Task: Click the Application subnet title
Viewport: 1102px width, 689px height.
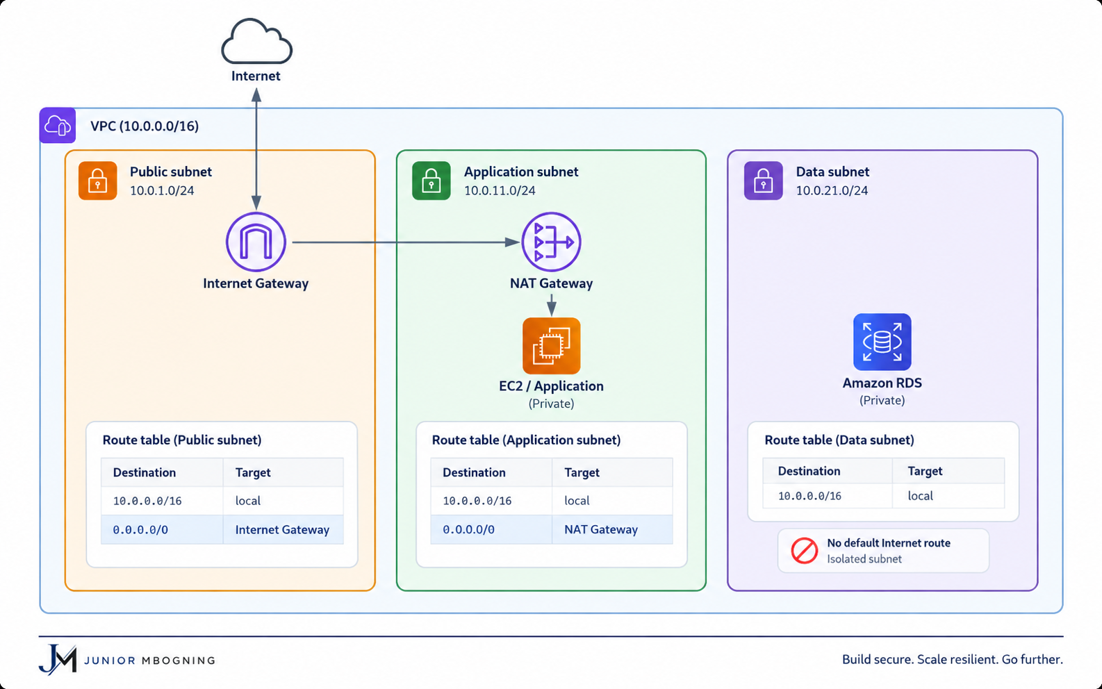Action: point(521,172)
